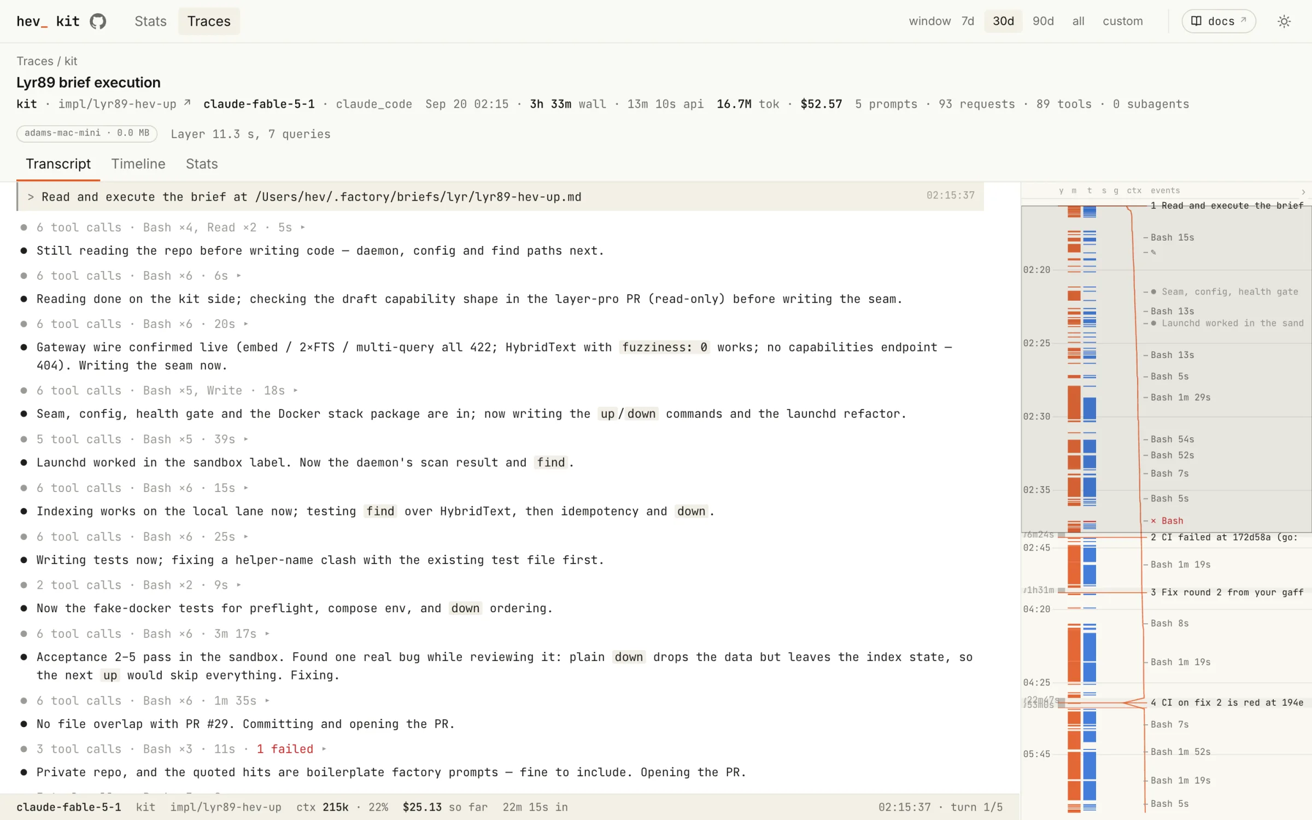
Task: Switch to the Transcript tab
Action: coord(58,164)
